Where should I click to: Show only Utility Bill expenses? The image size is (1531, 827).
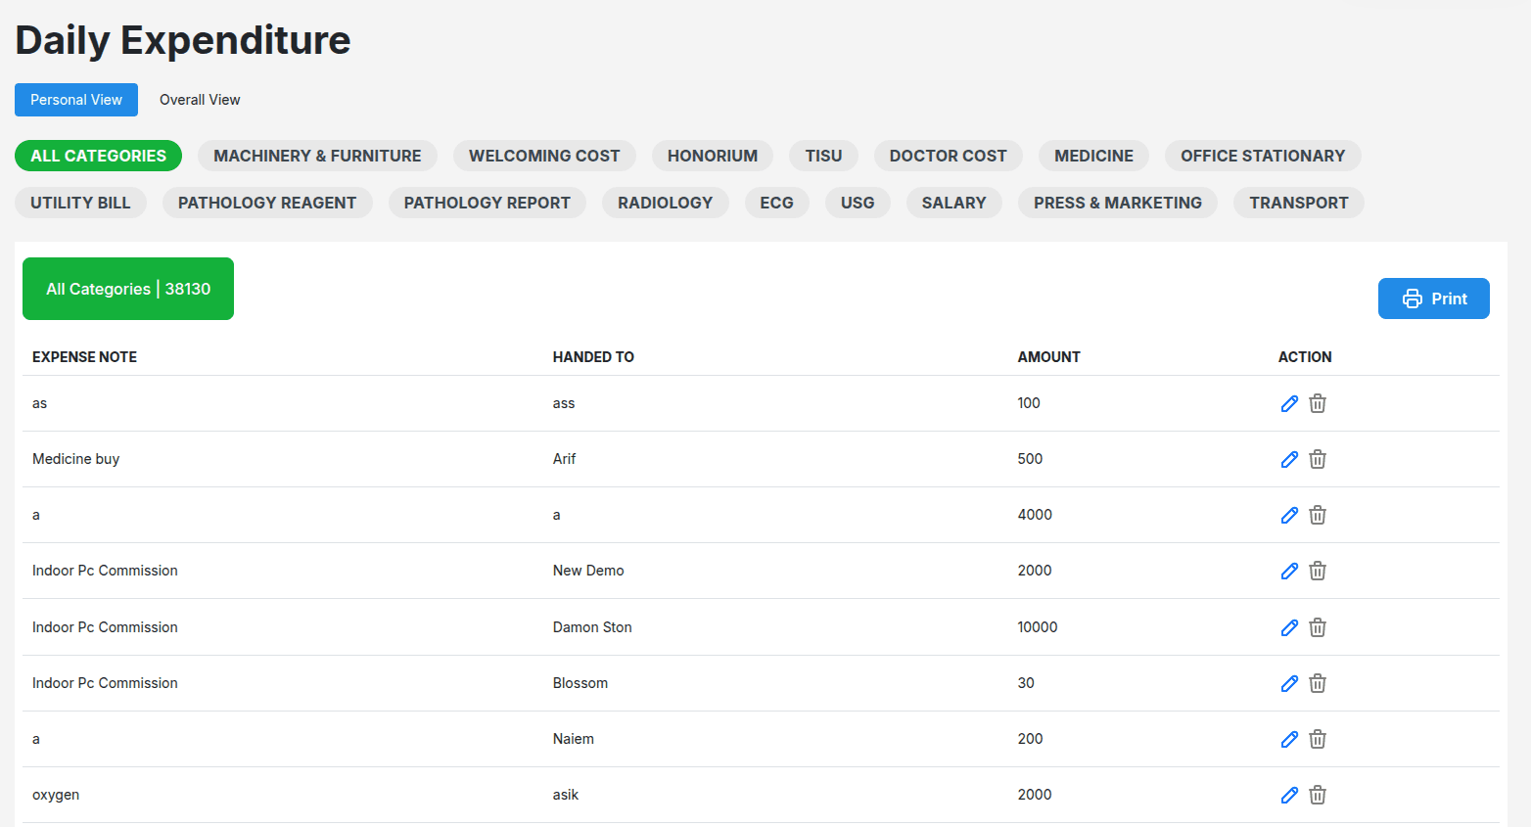(x=80, y=203)
